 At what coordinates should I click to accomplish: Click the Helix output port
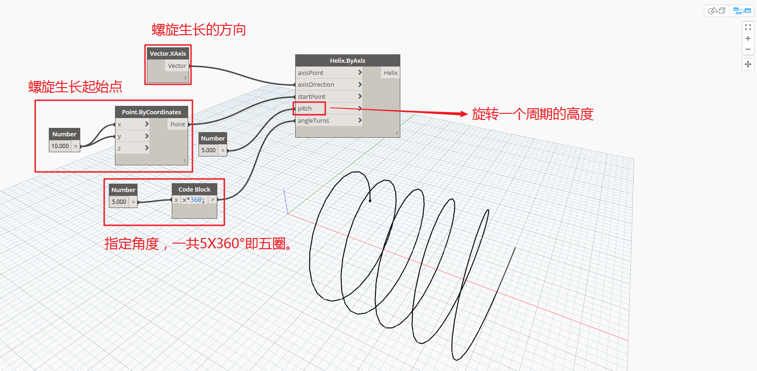[x=390, y=73]
